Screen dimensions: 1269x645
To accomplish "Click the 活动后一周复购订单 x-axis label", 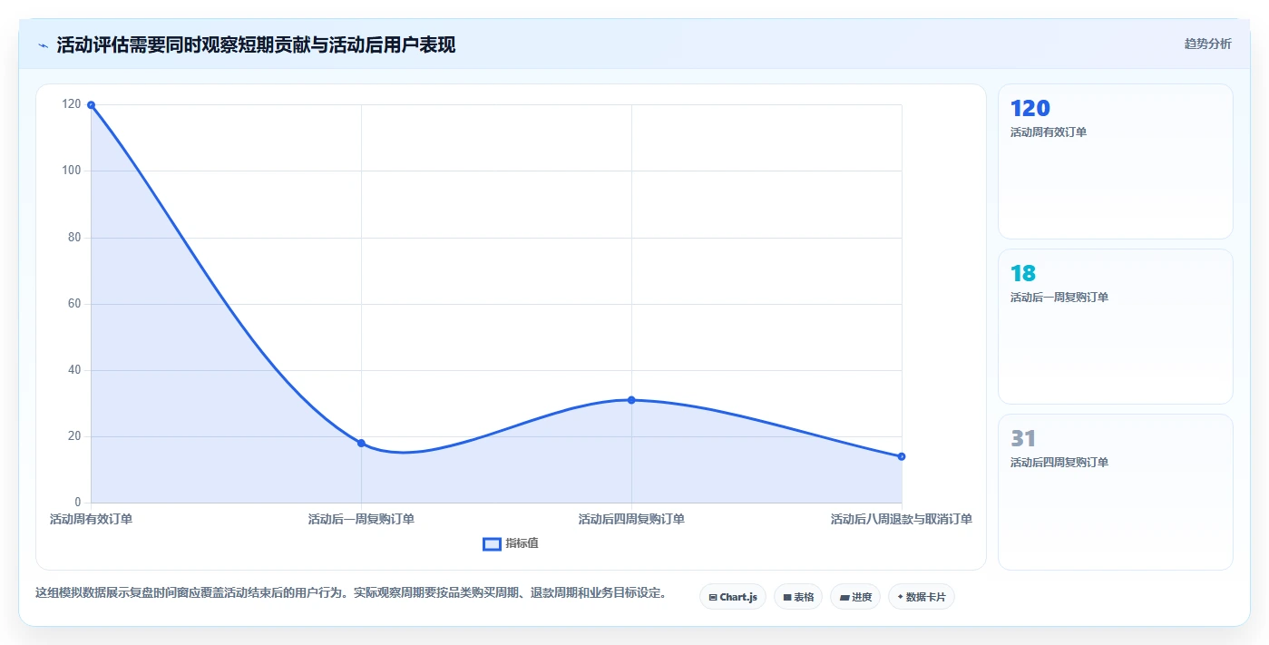I will [x=361, y=520].
